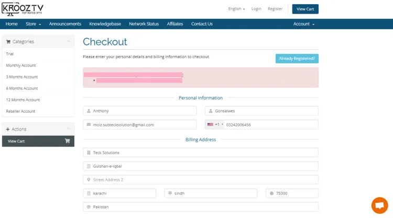The width and height of the screenshot is (393, 218).
Task: Open the Account dropdown menu
Action: click(x=304, y=24)
